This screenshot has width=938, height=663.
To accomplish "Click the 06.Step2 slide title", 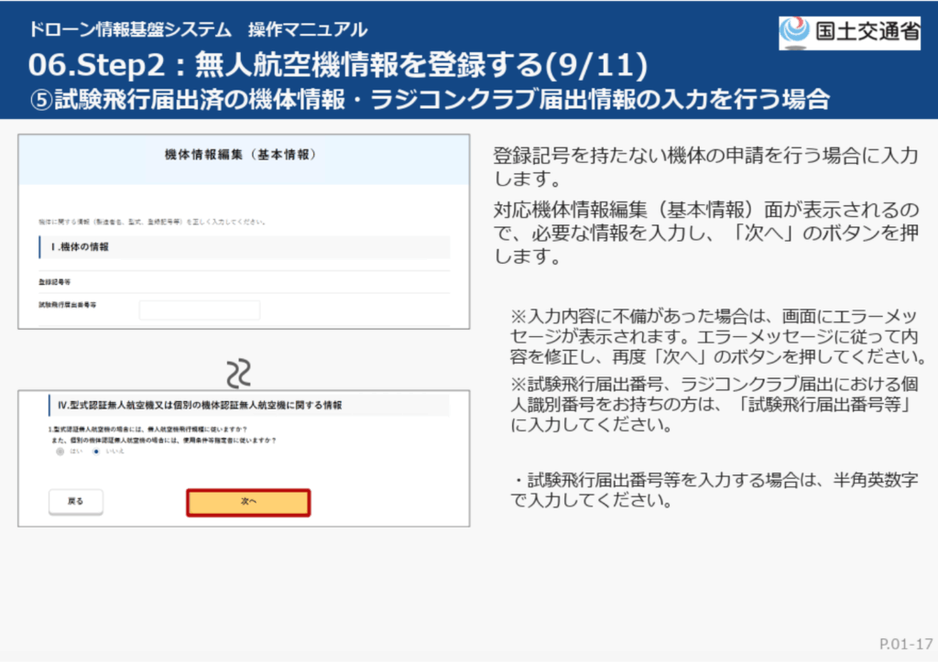I will 337,65.
